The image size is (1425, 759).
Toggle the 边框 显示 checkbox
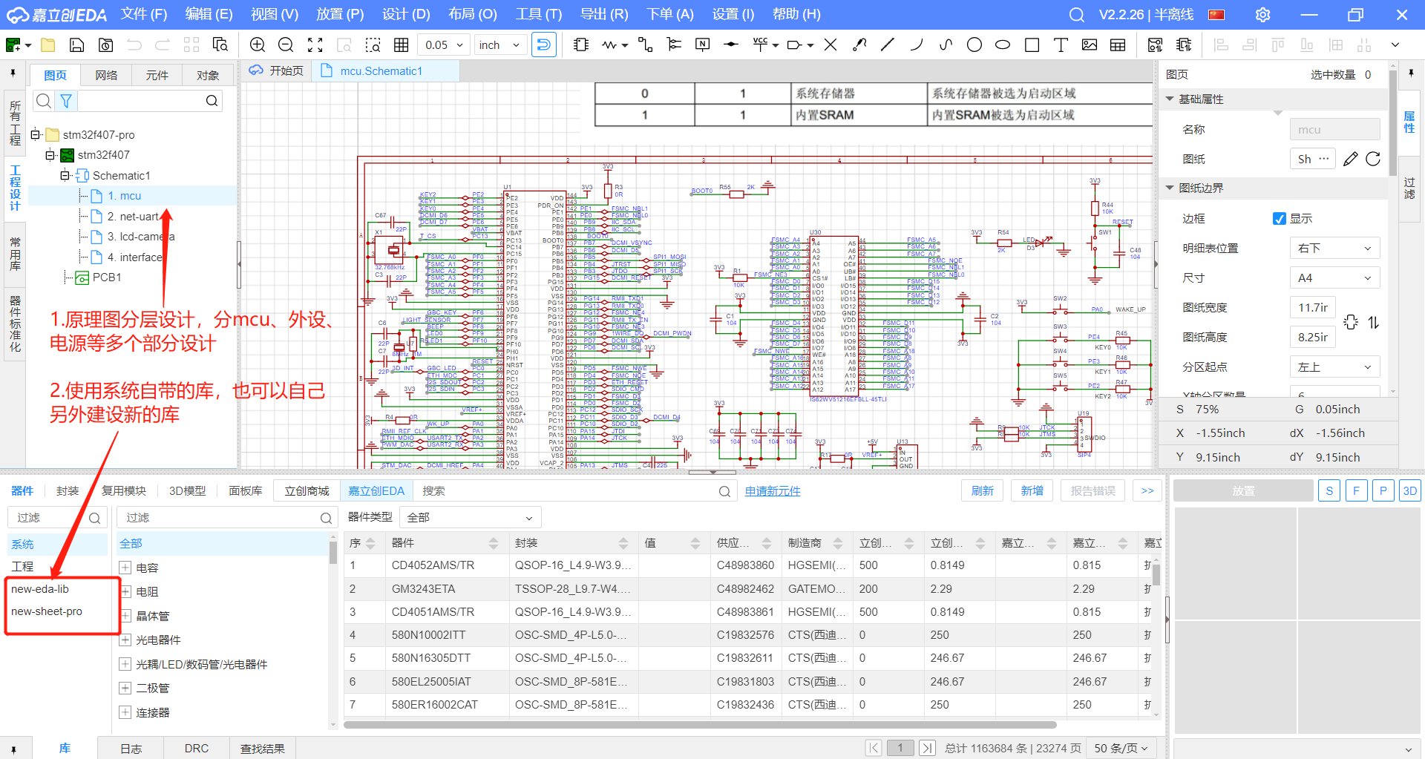(x=1280, y=218)
